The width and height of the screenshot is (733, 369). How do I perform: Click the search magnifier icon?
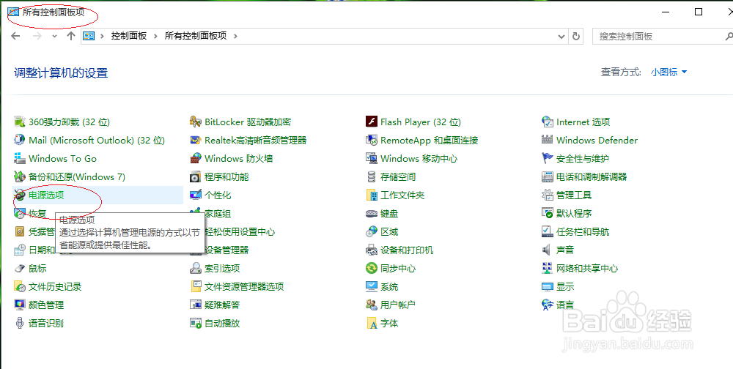click(729, 37)
